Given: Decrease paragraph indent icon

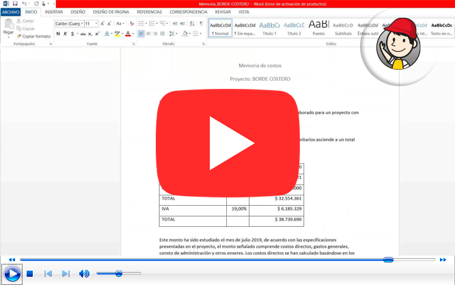Looking at the screenshot, I should click(176, 23).
